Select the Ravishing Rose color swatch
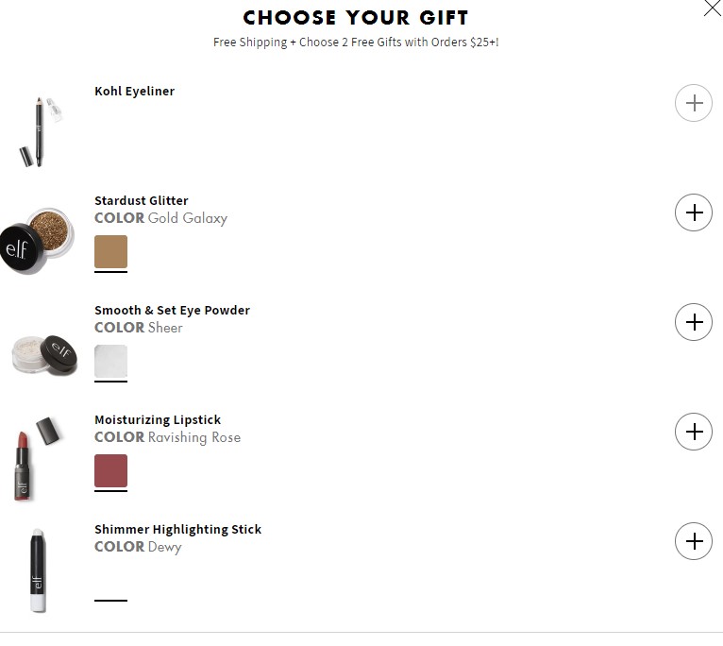Image resolution: width=723 pixels, height=646 pixels. pos(110,470)
